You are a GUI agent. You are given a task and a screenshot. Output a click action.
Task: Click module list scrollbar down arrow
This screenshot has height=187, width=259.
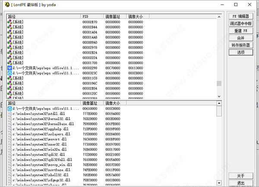[x=219, y=183]
